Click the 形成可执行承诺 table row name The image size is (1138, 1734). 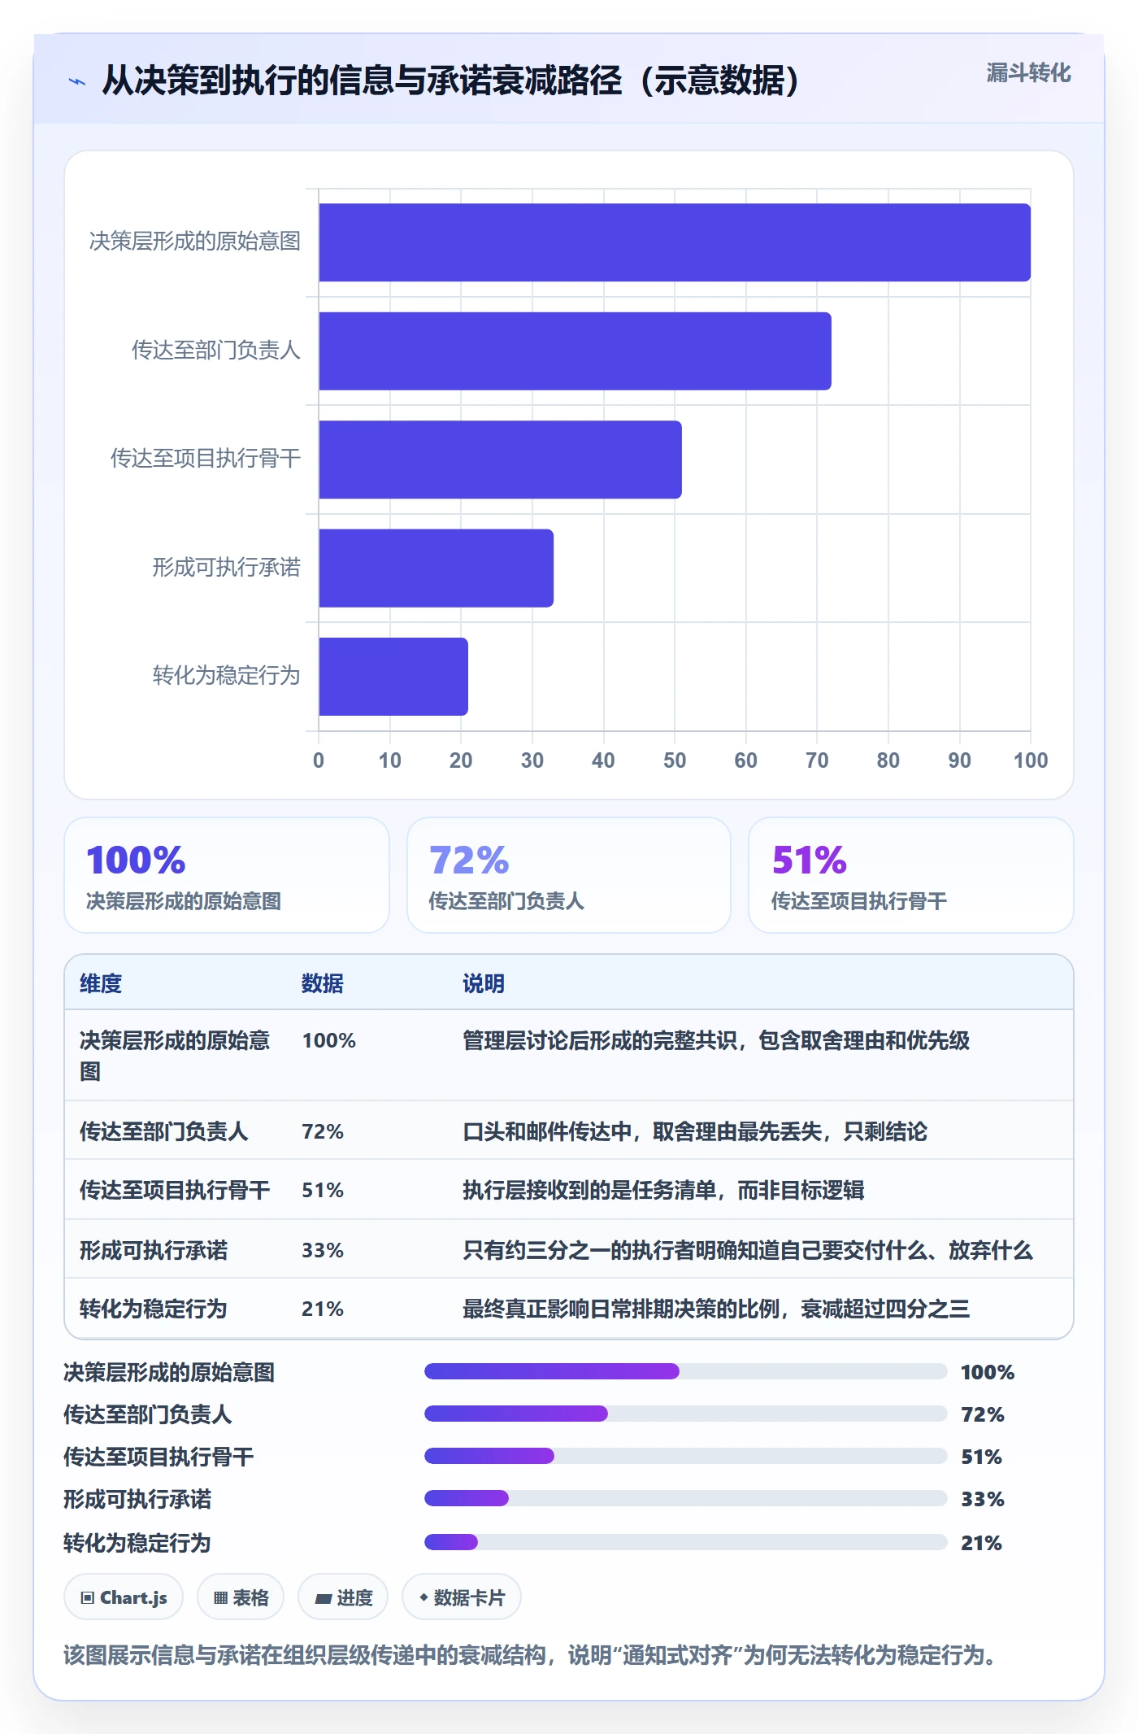(x=154, y=1250)
